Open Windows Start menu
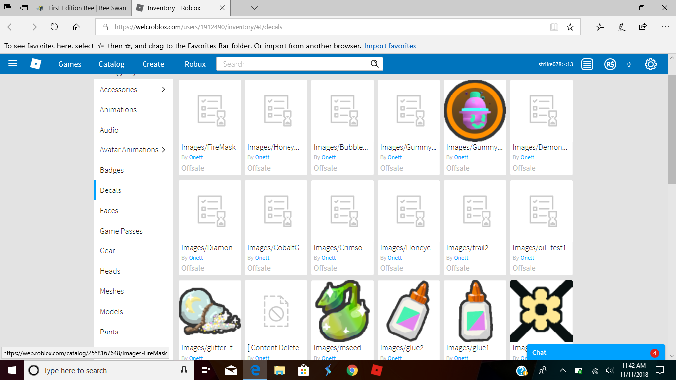 pos(11,370)
